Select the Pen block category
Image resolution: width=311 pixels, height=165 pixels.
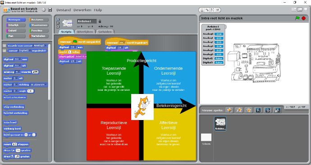pyautogui.click(x=16, y=36)
